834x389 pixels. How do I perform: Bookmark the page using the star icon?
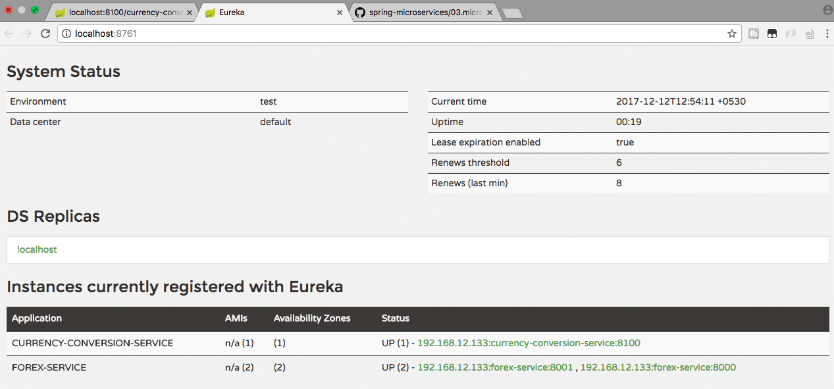[731, 34]
